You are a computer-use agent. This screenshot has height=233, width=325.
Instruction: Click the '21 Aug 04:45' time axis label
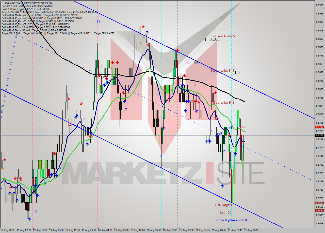203,230
